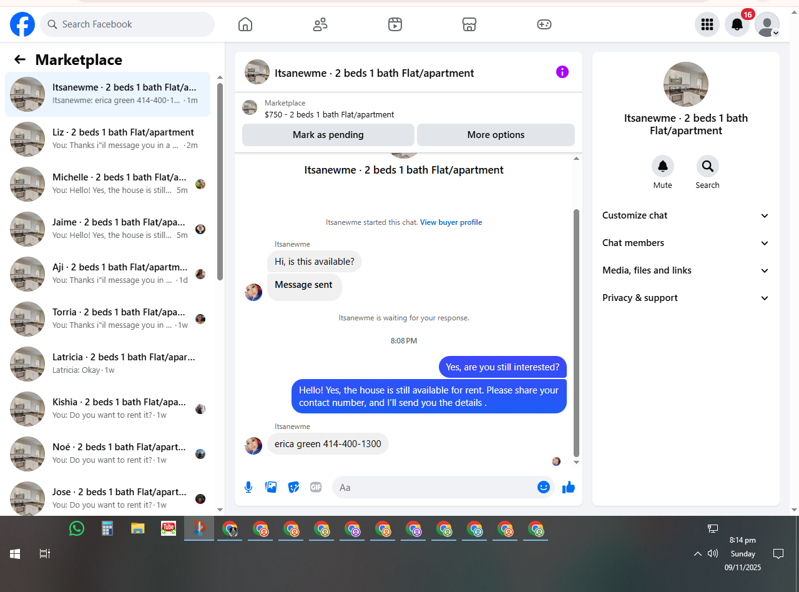
Task: Open Windows action center notifications icon
Action: [778, 554]
